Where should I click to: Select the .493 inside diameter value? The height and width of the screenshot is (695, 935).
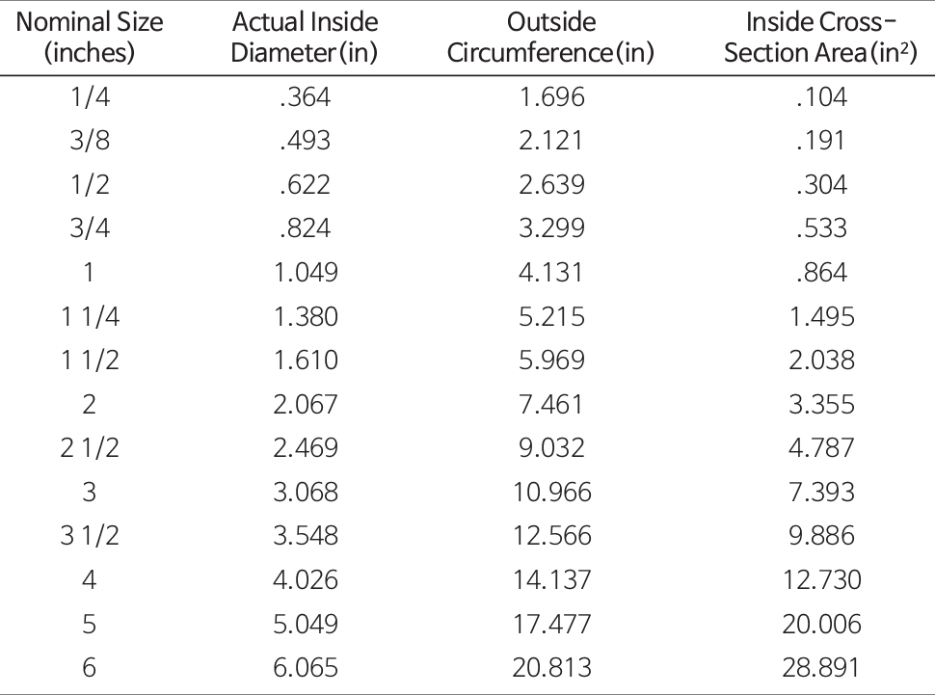tap(306, 141)
